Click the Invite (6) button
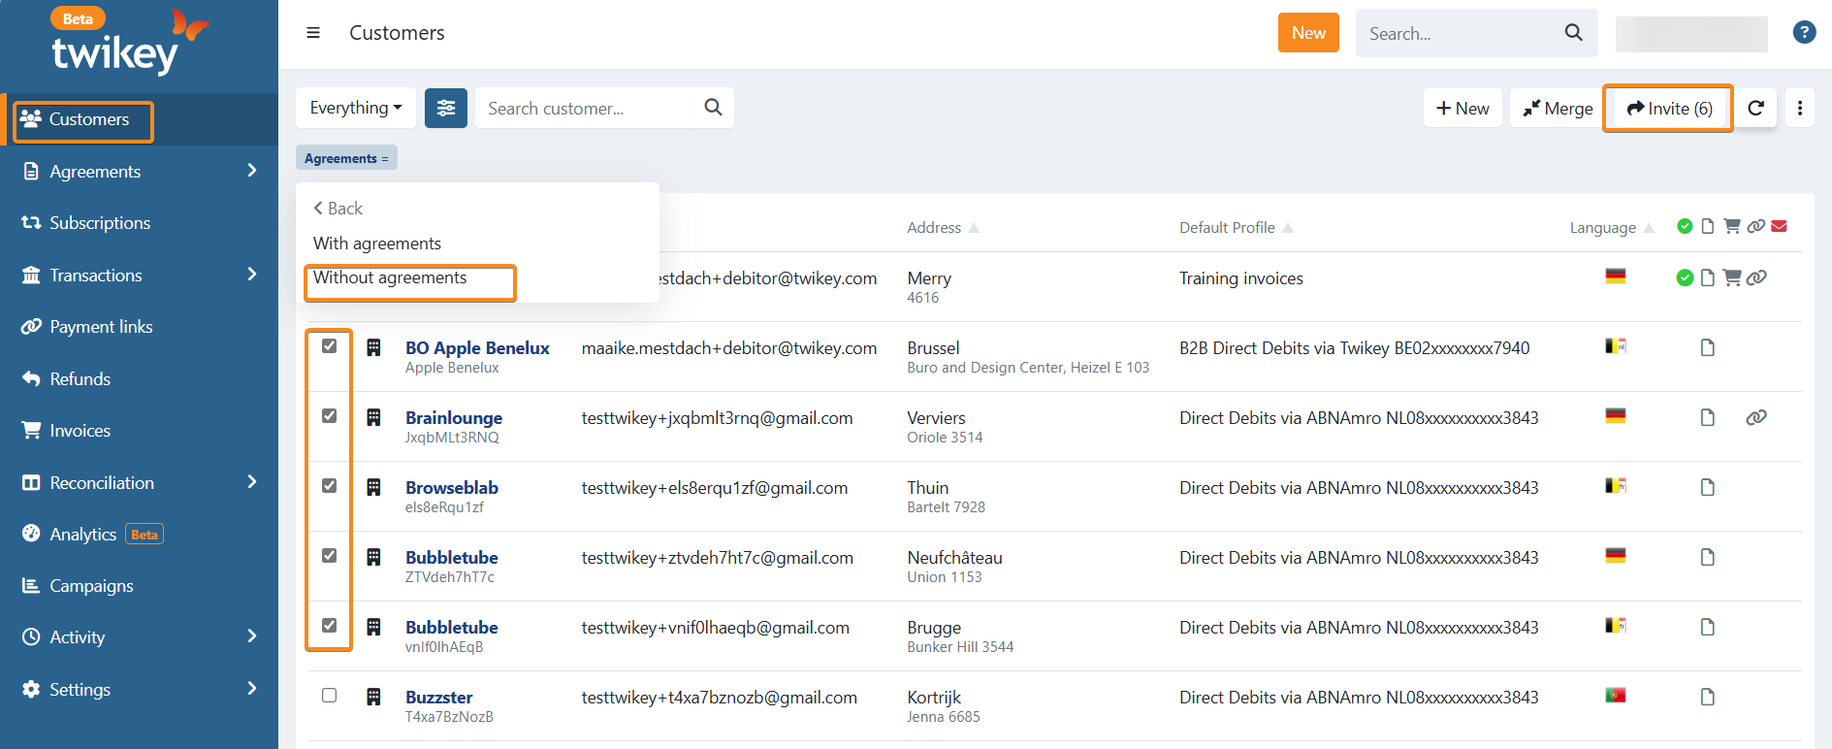Viewport: 1832px width, 749px height. [x=1669, y=109]
